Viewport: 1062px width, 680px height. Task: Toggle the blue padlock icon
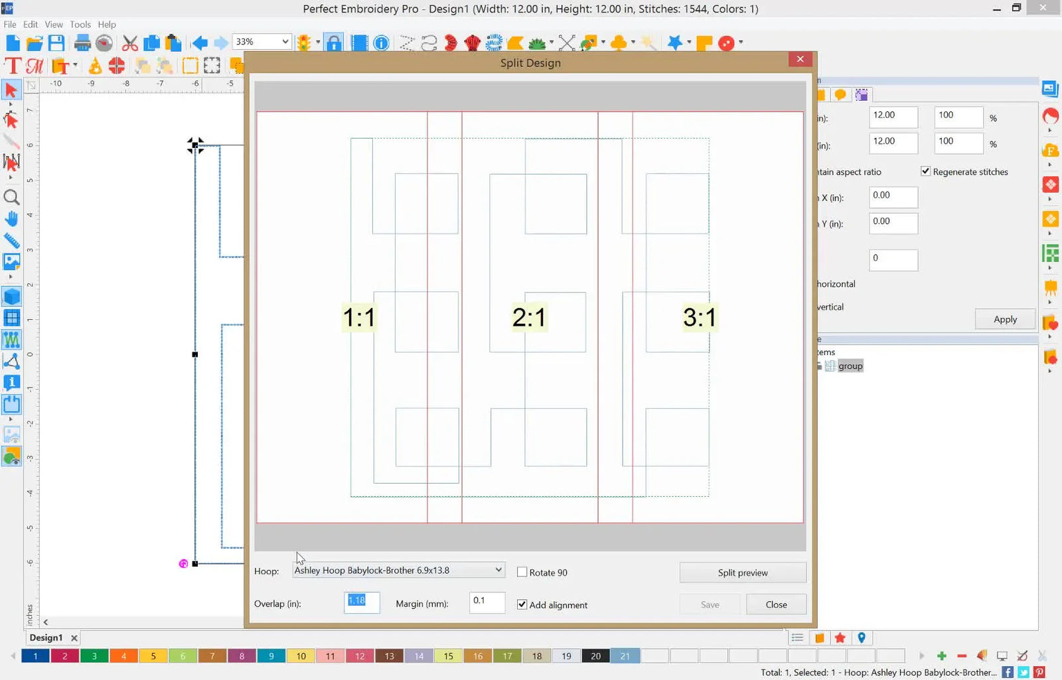point(334,43)
